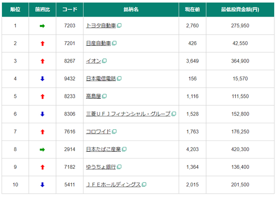Image resolution: width=278 pixels, height=197 pixels.
Task: Click the blue down arrow in 日本電信電話 row
Action: (42, 79)
